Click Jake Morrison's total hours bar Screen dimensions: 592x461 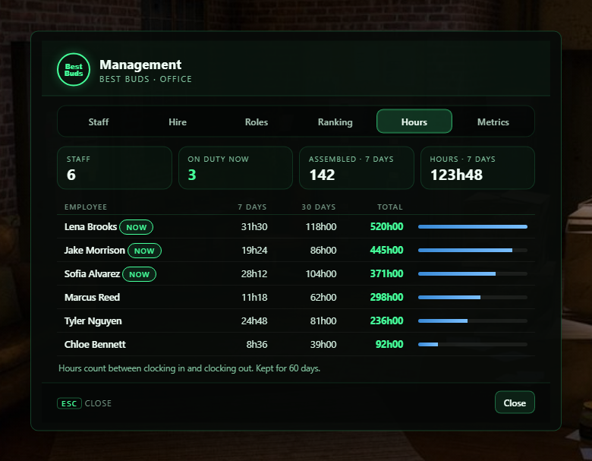click(x=473, y=250)
